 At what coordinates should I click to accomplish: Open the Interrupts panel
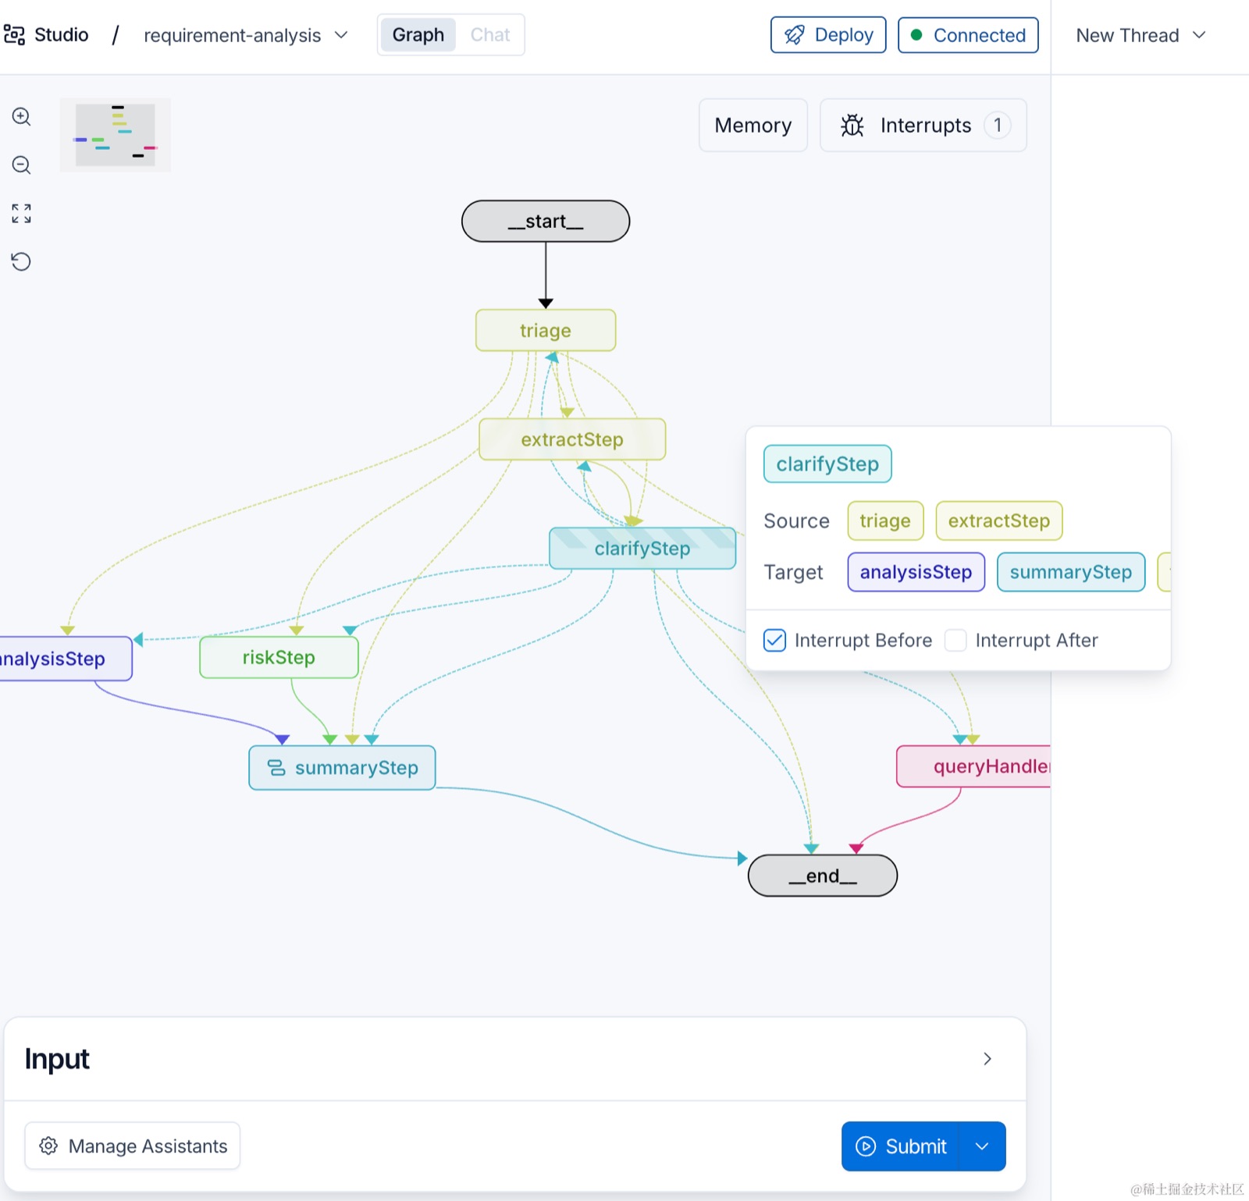tap(923, 126)
